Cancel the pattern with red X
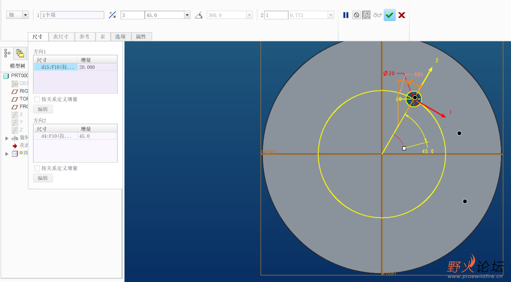Image resolution: width=511 pixels, height=282 pixels. click(402, 15)
